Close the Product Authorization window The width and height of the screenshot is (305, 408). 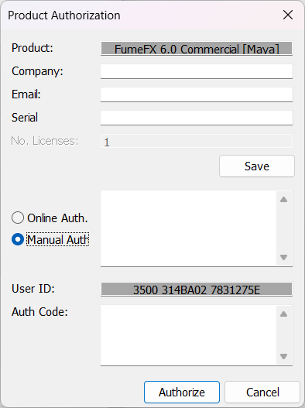[x=288, y=15]
